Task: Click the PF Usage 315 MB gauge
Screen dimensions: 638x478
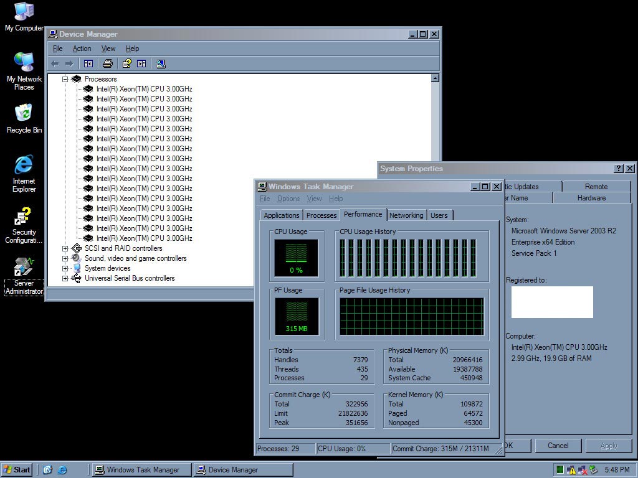Action: pos(297,317)
